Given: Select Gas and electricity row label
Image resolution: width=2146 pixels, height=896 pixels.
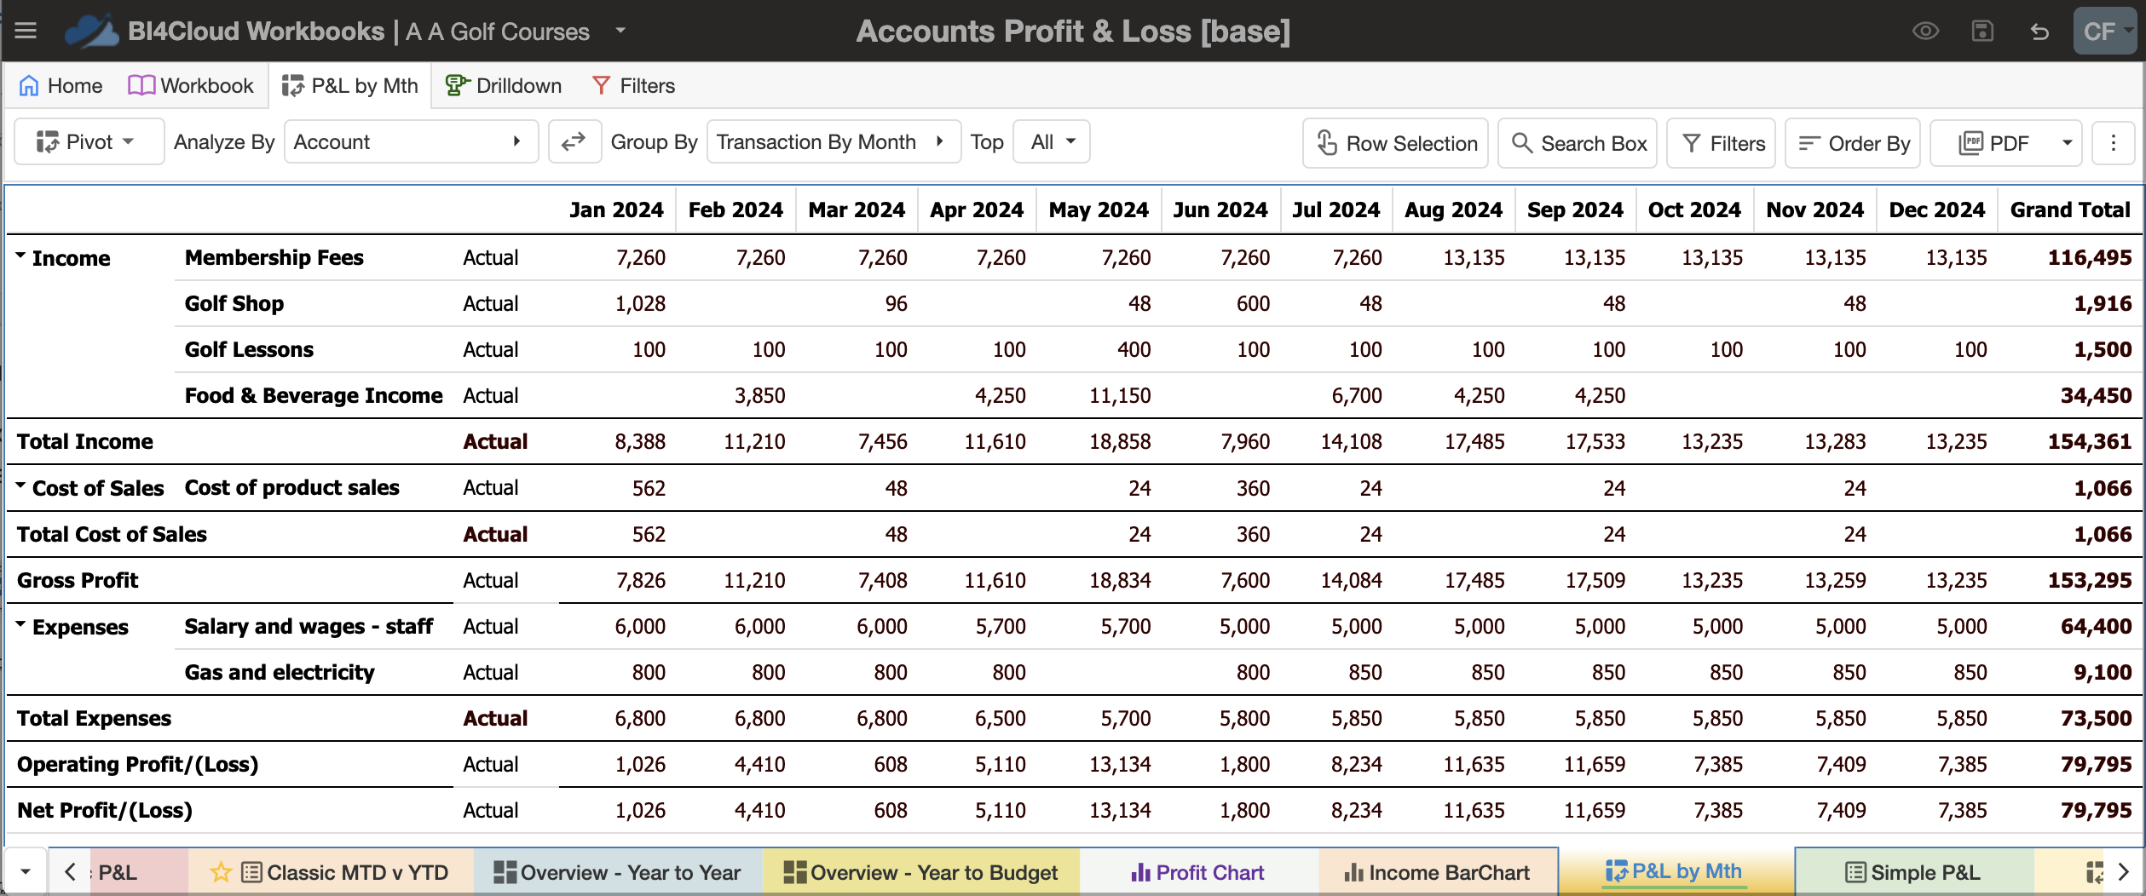Looking at the screenshot, I should pyautogui.click(x=280, y=673).
